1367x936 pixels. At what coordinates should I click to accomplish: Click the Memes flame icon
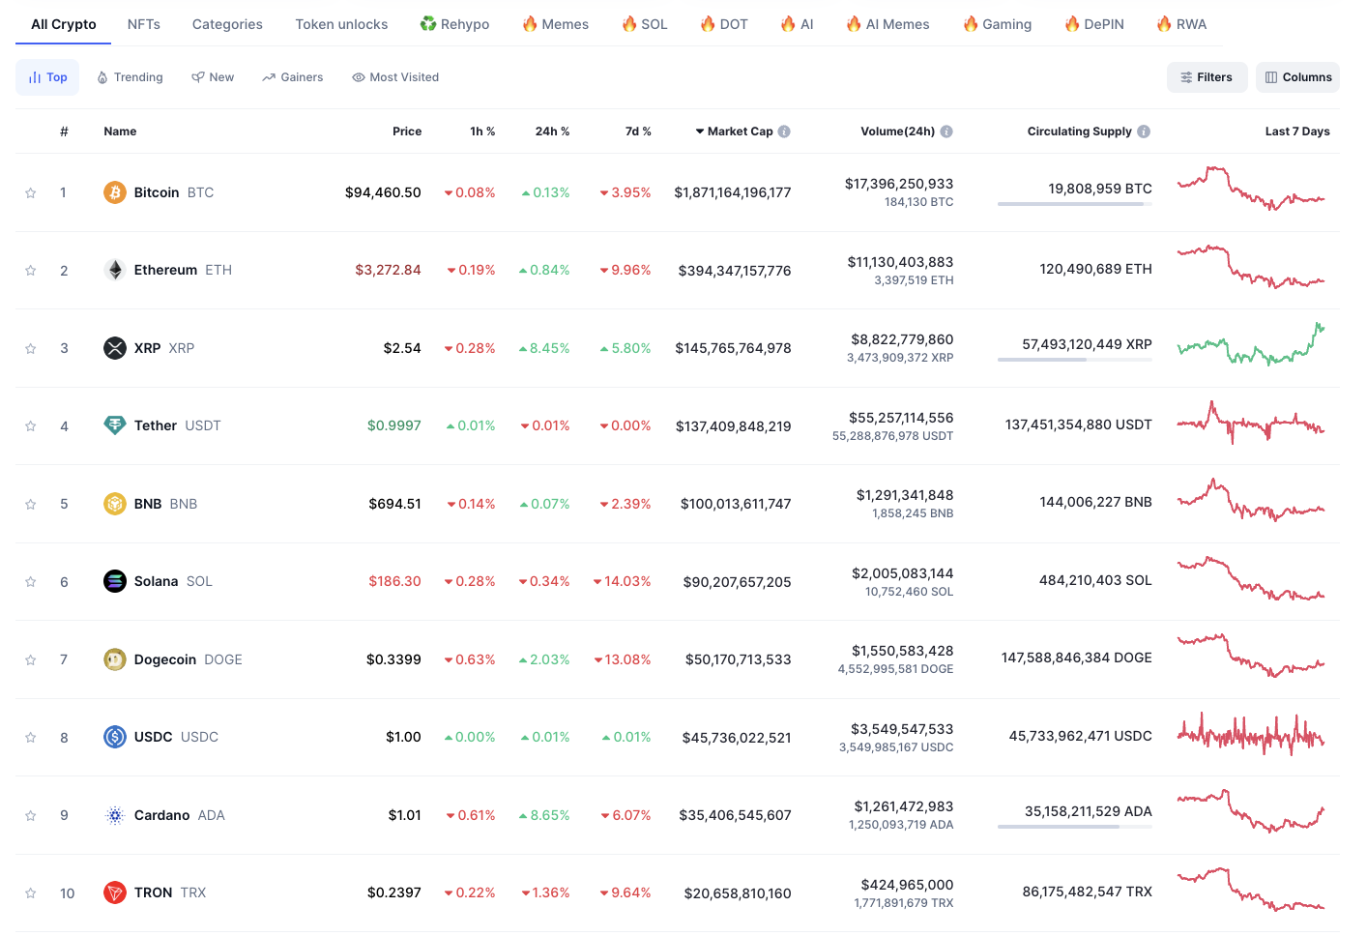click(530, 23)
